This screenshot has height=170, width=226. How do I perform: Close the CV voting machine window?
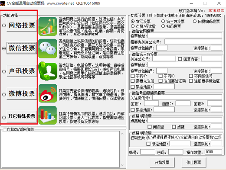tap(219, 3)
